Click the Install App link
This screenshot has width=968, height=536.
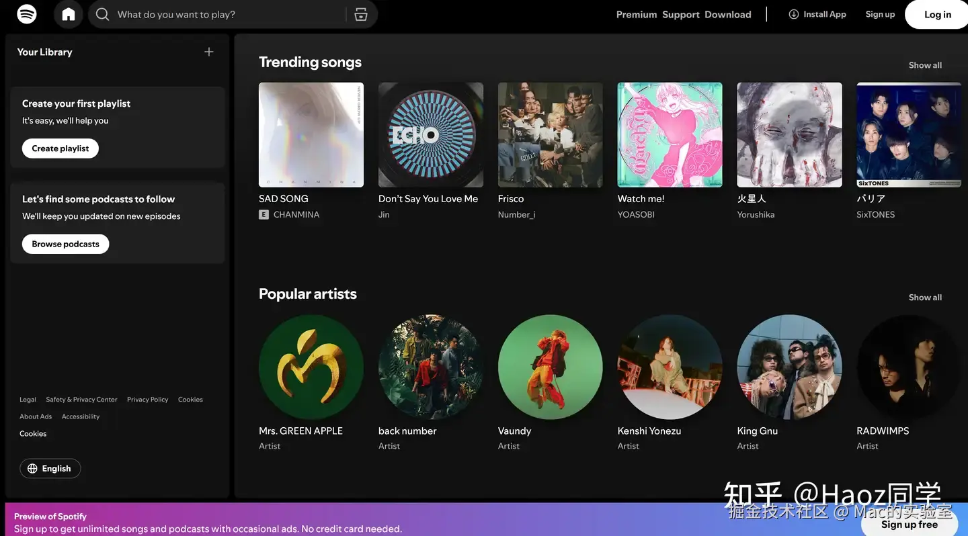pyautogui.click(x=817, y=14)
